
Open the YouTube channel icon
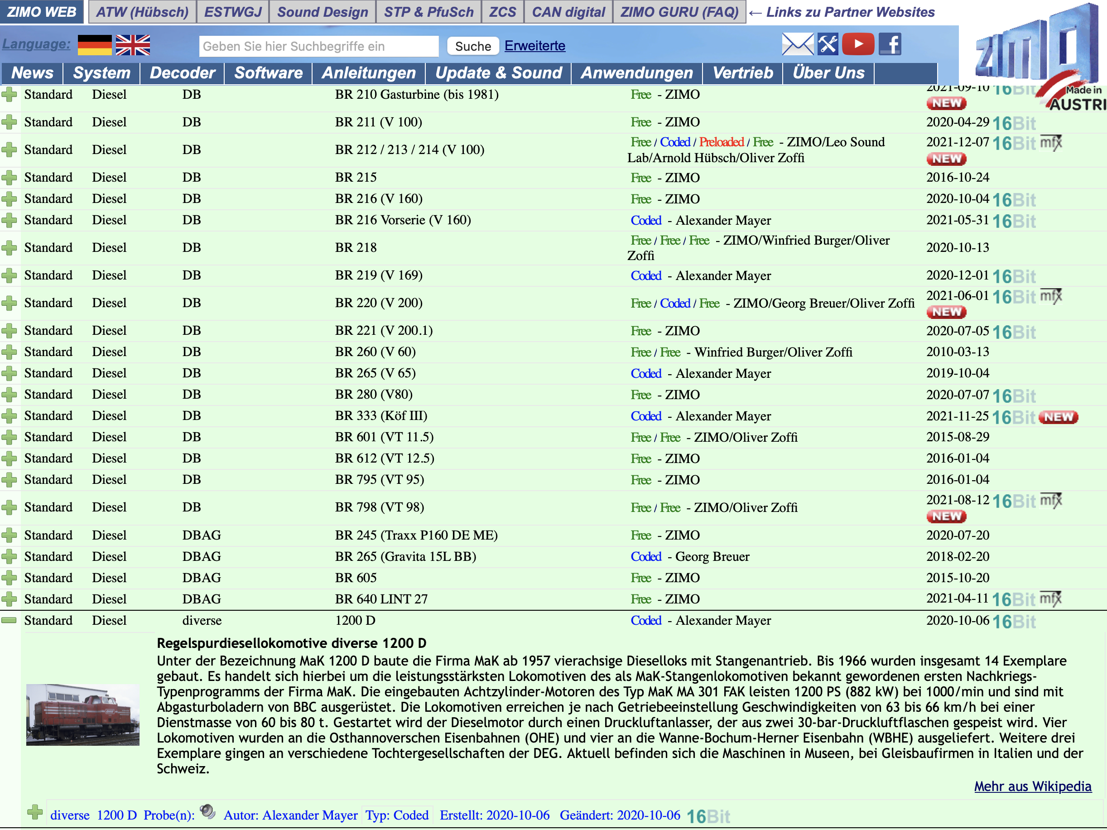pos(858,44)
